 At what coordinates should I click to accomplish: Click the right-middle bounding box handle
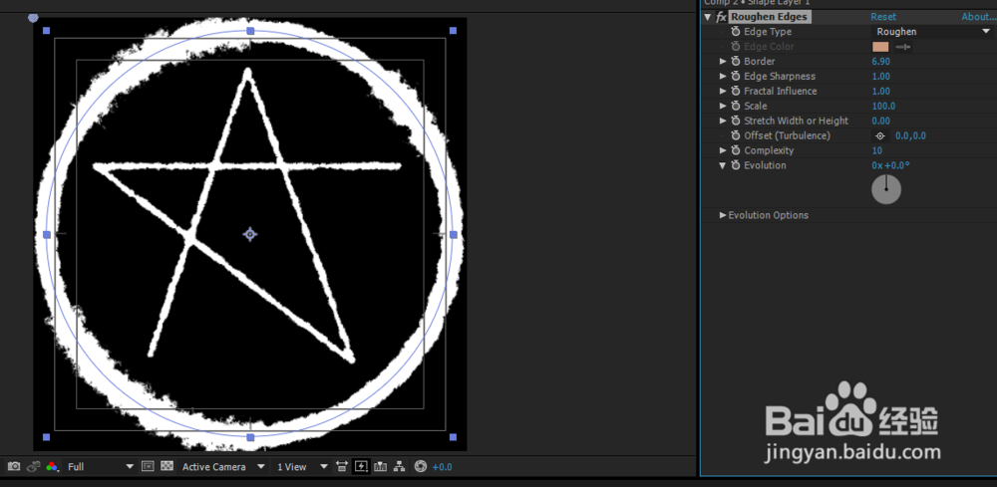(x=454, y=234)
